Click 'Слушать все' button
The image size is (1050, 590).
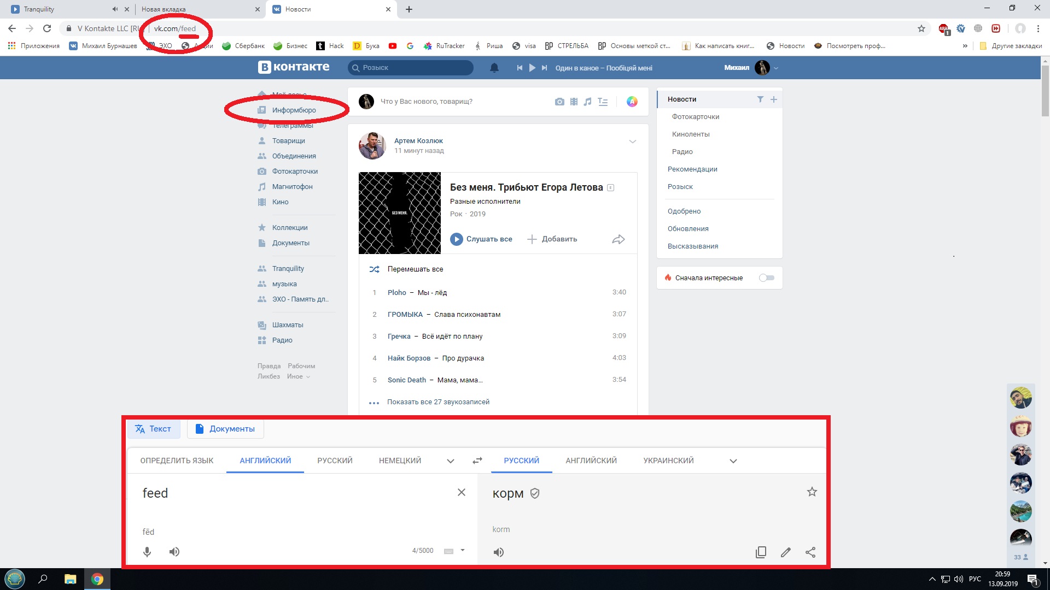point(481,239)
